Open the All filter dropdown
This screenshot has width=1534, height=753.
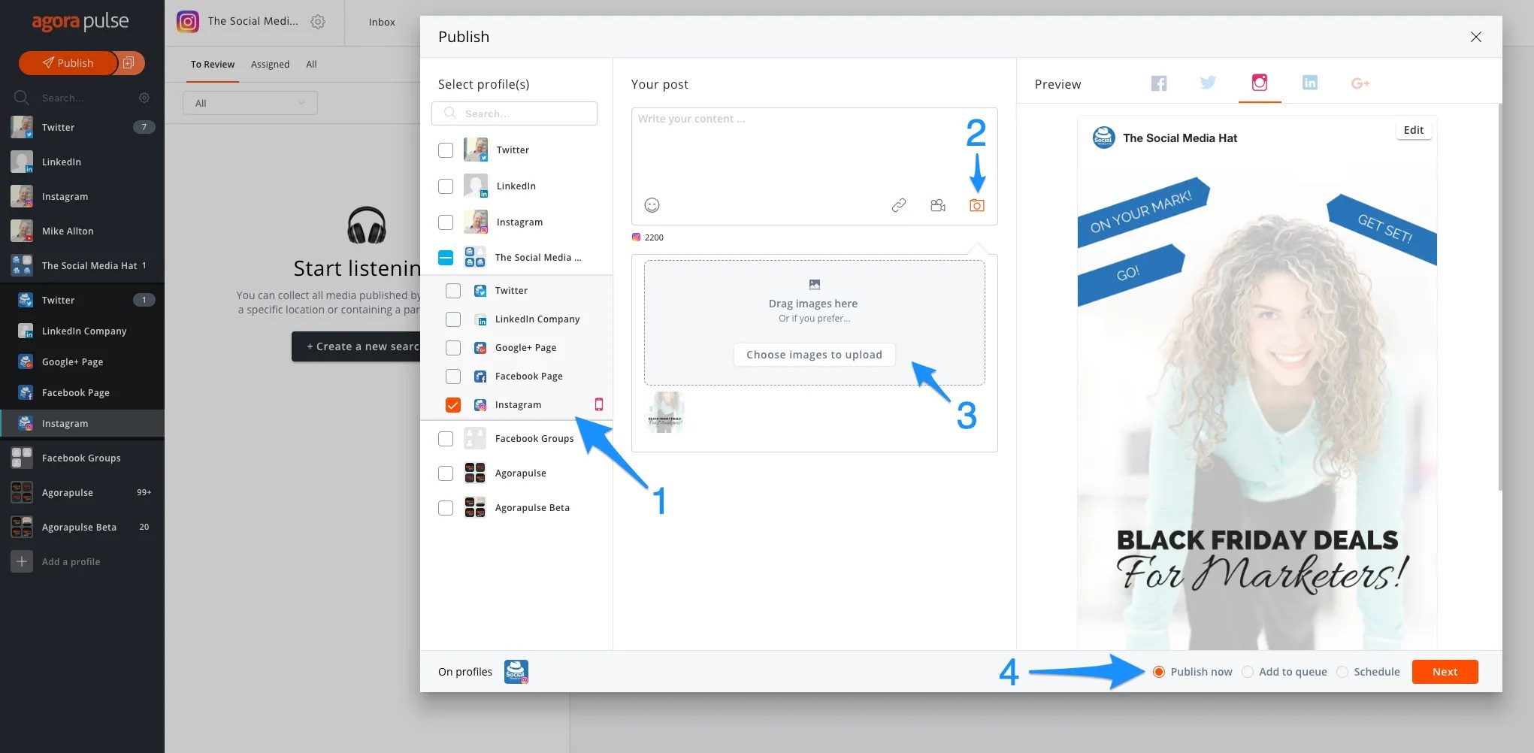pyautogui.click(x=250, y=103)
